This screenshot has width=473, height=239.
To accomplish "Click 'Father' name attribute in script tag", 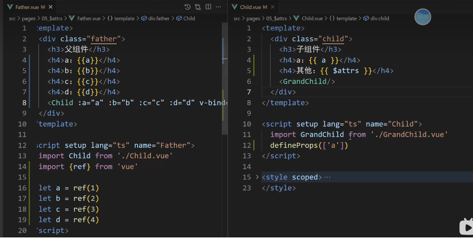I will (x=173, y=146).
